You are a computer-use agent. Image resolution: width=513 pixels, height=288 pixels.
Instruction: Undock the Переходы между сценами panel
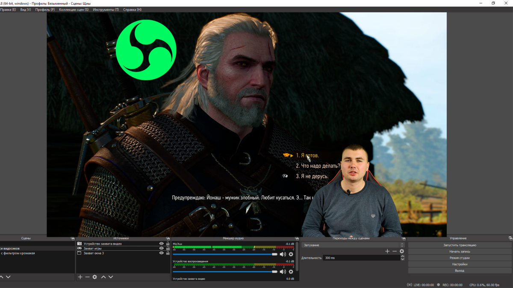[x=404, y=239]
